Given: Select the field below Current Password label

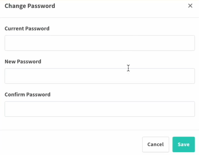Looking at the screenshot, I should click(x=100, y=43).
